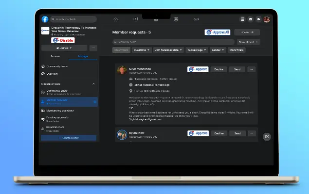The width and height of the screenshot is (309, 194).
Task: Approve Skyir Monaghan's request
Action: tap(198, 69)
